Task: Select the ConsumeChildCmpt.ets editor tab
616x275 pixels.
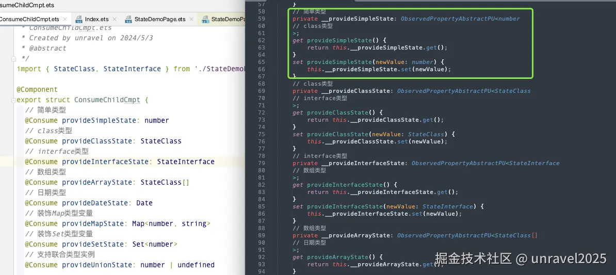Action: 29,19
